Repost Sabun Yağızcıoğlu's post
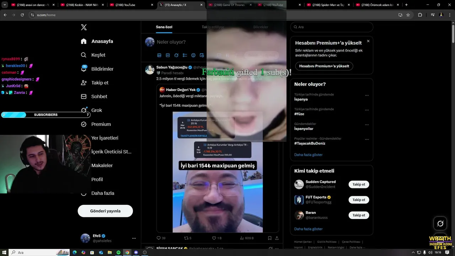The height and width of the screenshot is (256, 455). (x=188, y=238)
